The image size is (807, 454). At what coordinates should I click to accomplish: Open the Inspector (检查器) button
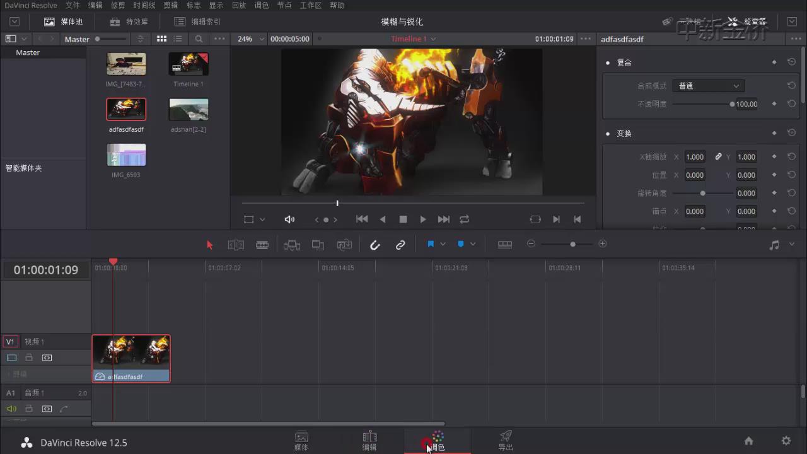[747, 21]
